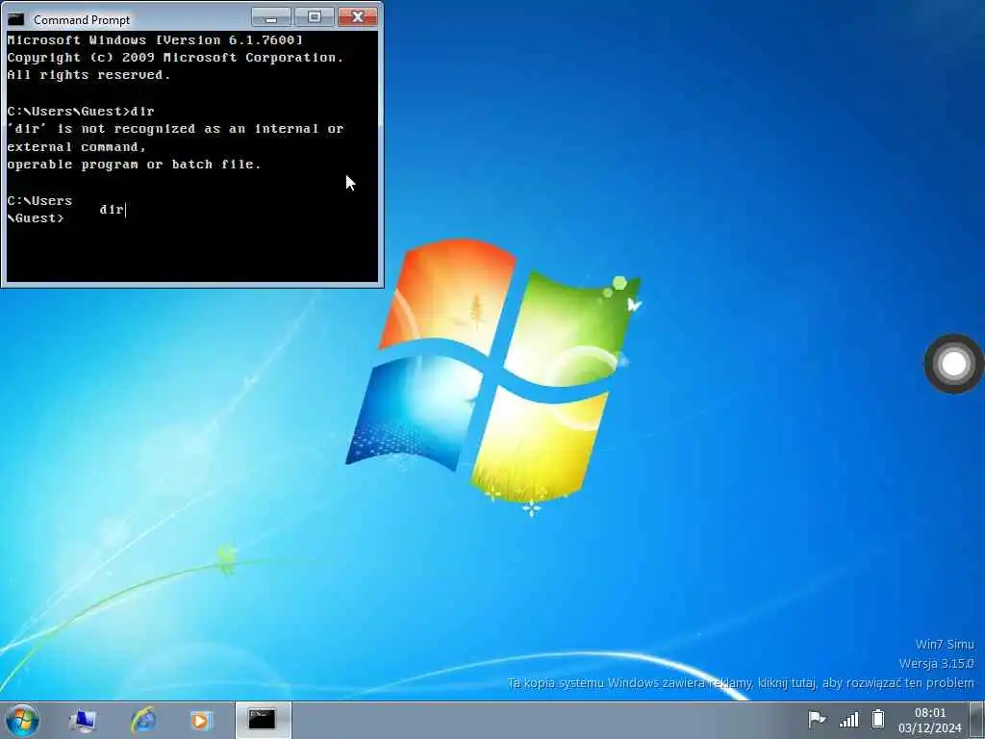Click the typed 'dir' command input
This screenshot has width=985, height=739.
coord(113,210)
